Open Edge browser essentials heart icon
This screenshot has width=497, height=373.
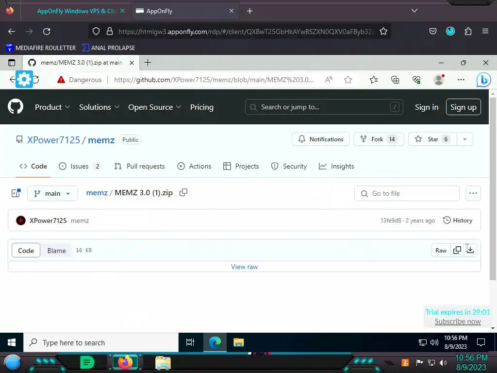(x=416, y=80)
